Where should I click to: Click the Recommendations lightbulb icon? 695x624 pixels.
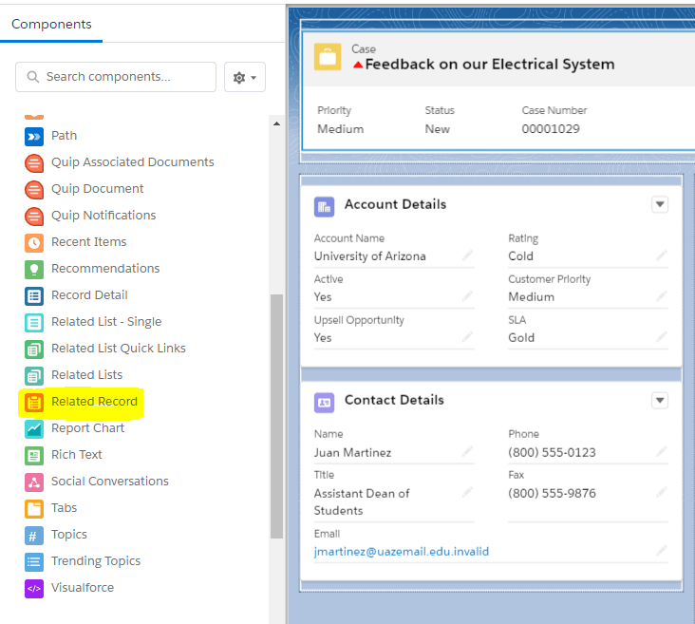34,269
